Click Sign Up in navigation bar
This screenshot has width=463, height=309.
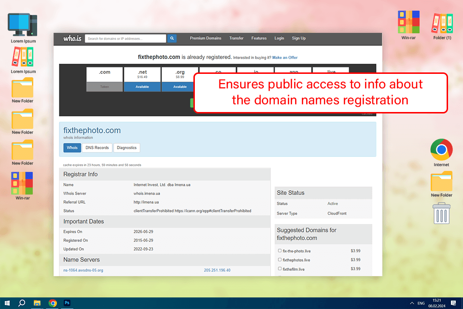[299, 38]
